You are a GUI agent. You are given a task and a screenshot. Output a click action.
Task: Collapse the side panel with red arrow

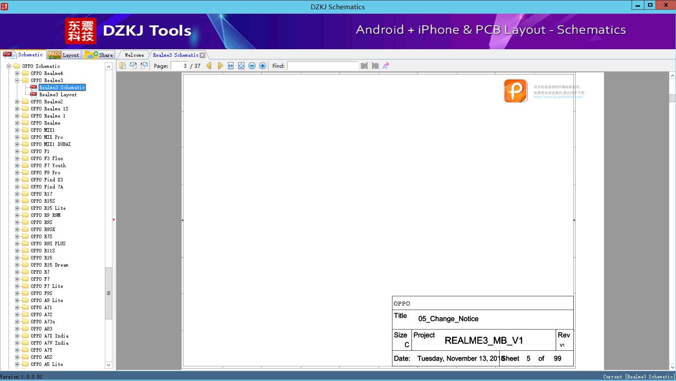114,220
